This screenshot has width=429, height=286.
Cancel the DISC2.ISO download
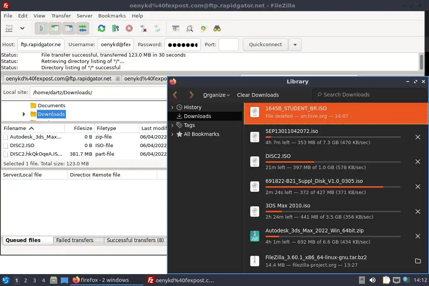coord(417,162)
